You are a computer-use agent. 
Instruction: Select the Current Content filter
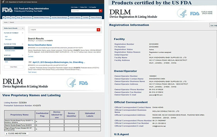click(x=14, y=48)
